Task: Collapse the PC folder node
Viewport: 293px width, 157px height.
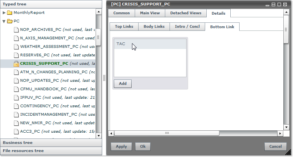Action: click(x=4, y=21)
